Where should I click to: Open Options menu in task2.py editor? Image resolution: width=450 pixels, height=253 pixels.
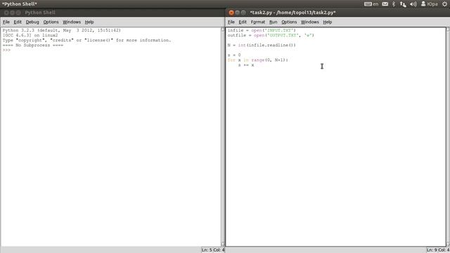tap(289, 22)
